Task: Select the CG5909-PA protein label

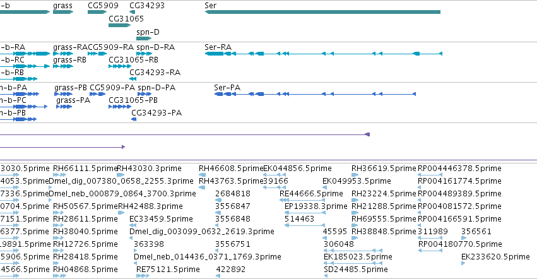Action: (112, 87)
